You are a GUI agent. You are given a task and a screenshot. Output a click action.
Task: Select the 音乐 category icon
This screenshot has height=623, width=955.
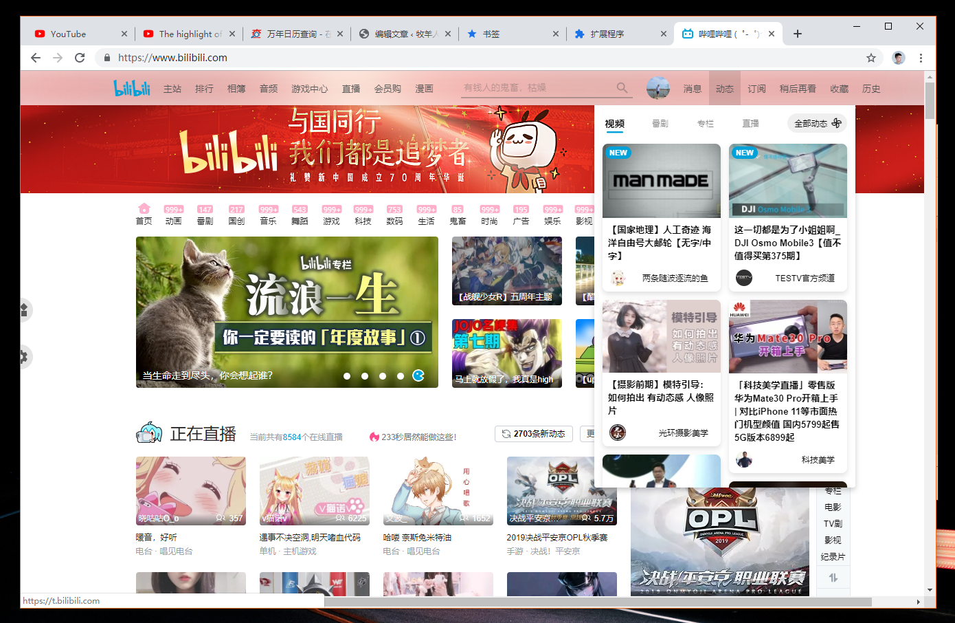[268, 212]
